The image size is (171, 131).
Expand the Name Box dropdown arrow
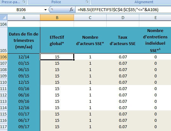tap(45, 10)
